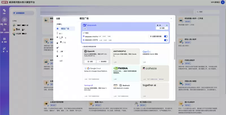Image resolution: width=226 pixels, height=115 pixels.
Task: Click the Cohere provider logo
Action: click(x=149, y=68)
